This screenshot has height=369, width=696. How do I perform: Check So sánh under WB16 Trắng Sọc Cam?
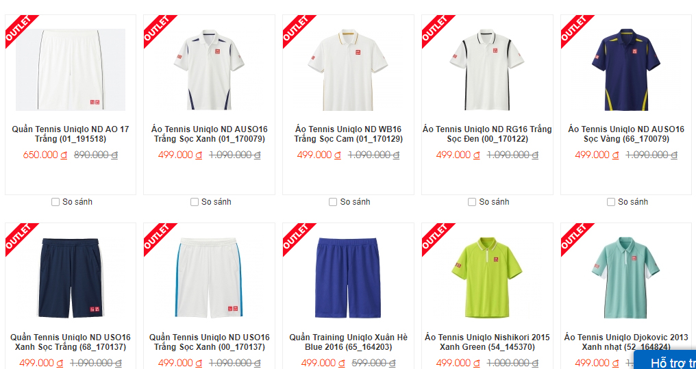[333, 202]
